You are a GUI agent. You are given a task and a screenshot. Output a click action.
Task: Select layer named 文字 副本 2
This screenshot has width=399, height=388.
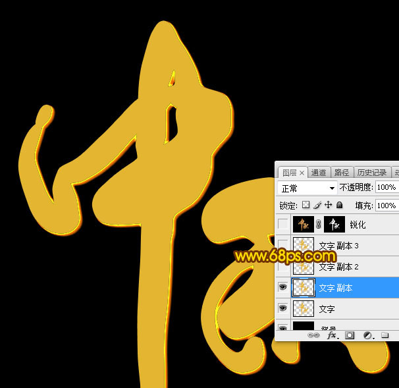(338, 267)
